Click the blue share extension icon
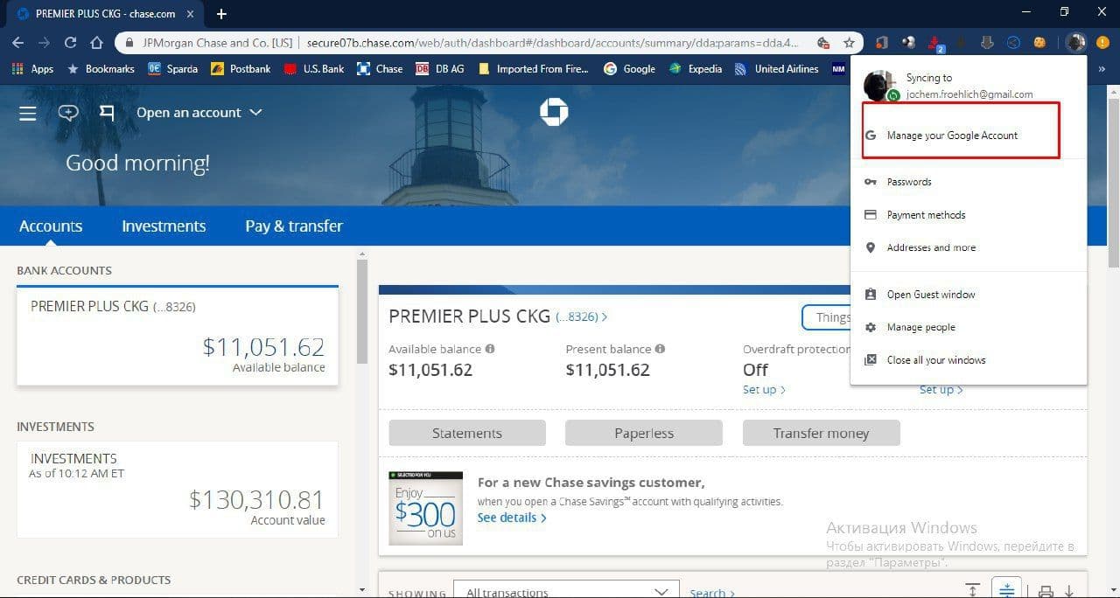Image resolution: width=1120 pixels, height=598 pixels. coord(1013,42)
